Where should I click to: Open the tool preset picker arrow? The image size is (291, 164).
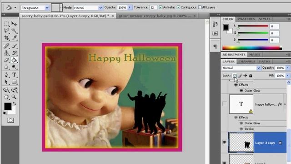15,8
